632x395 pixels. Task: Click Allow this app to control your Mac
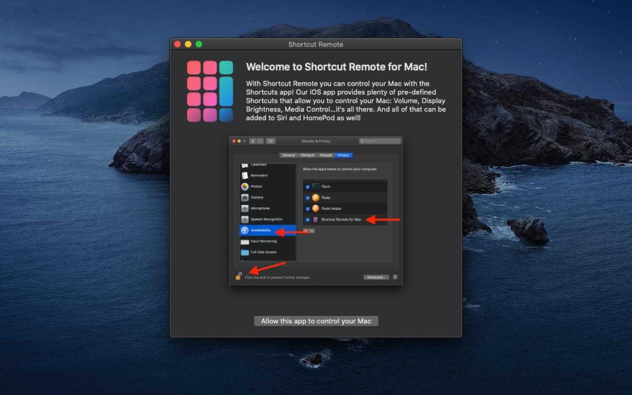tap(316, 321)
